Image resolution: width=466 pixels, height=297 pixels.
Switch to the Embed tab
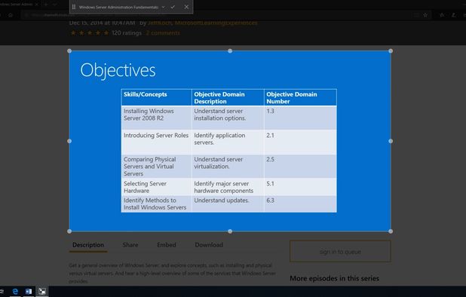(x=167, y=245)
